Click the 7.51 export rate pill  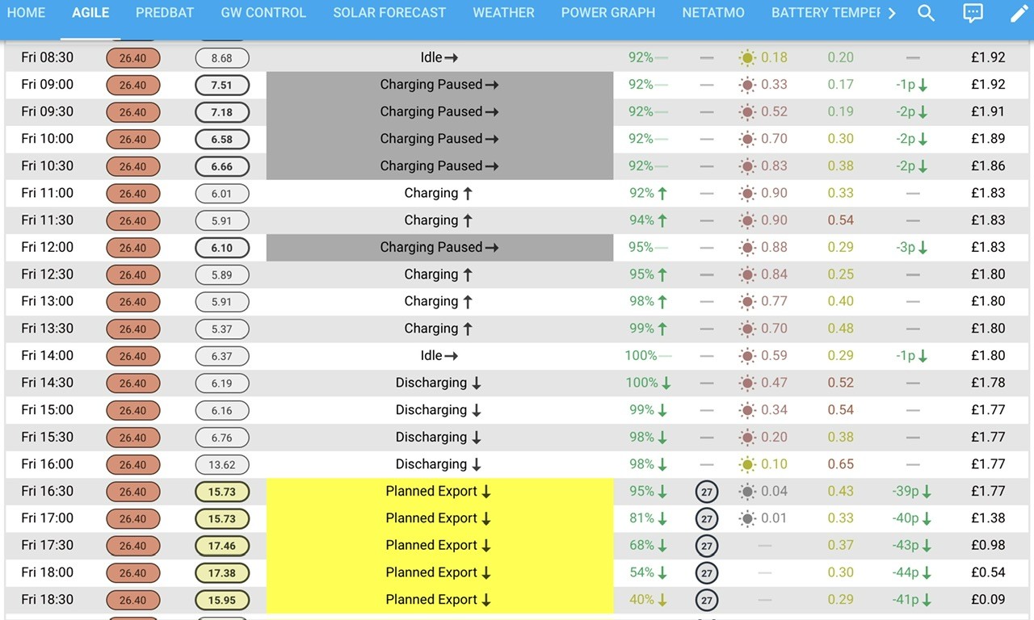pyautogui.click(x=222, y=85)
